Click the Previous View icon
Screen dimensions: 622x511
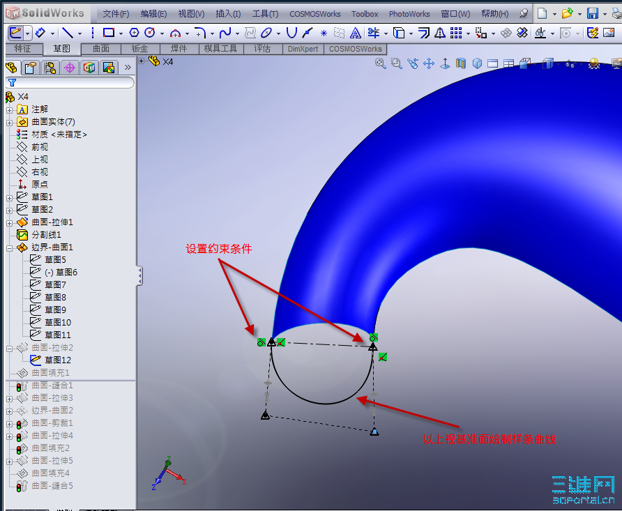coord(413,63)
